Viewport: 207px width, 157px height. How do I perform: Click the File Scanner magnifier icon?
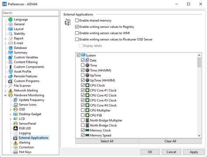coord(10,86)
